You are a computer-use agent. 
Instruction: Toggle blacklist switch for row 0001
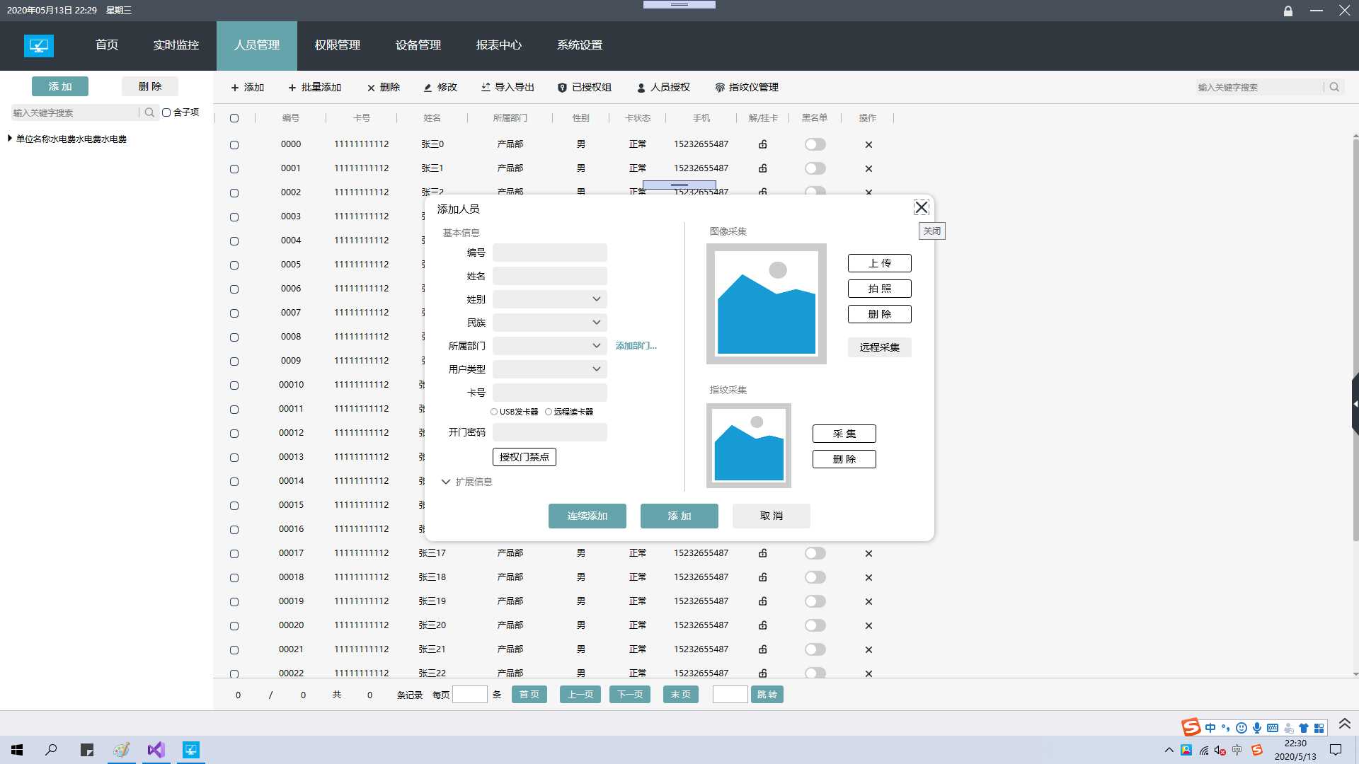pyautogui.click(x=815, y=168)
